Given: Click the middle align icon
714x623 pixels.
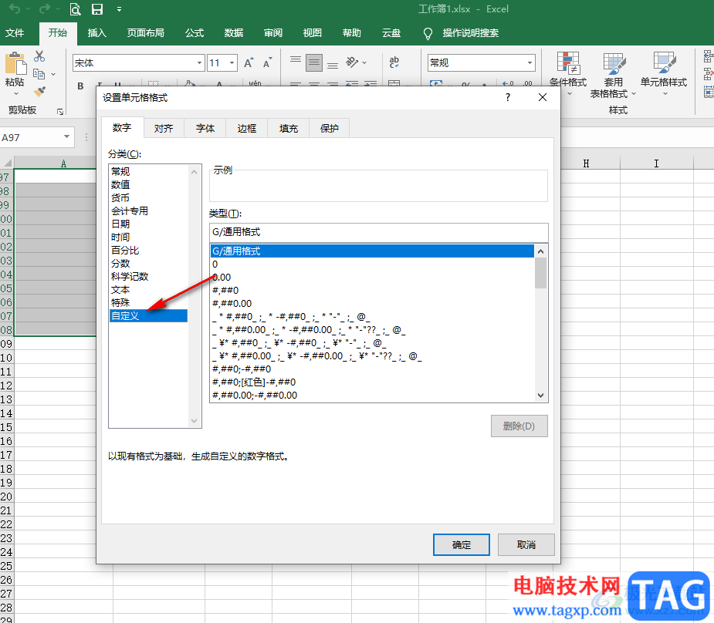Looking at the screenshot, I should tap(314, 62).
